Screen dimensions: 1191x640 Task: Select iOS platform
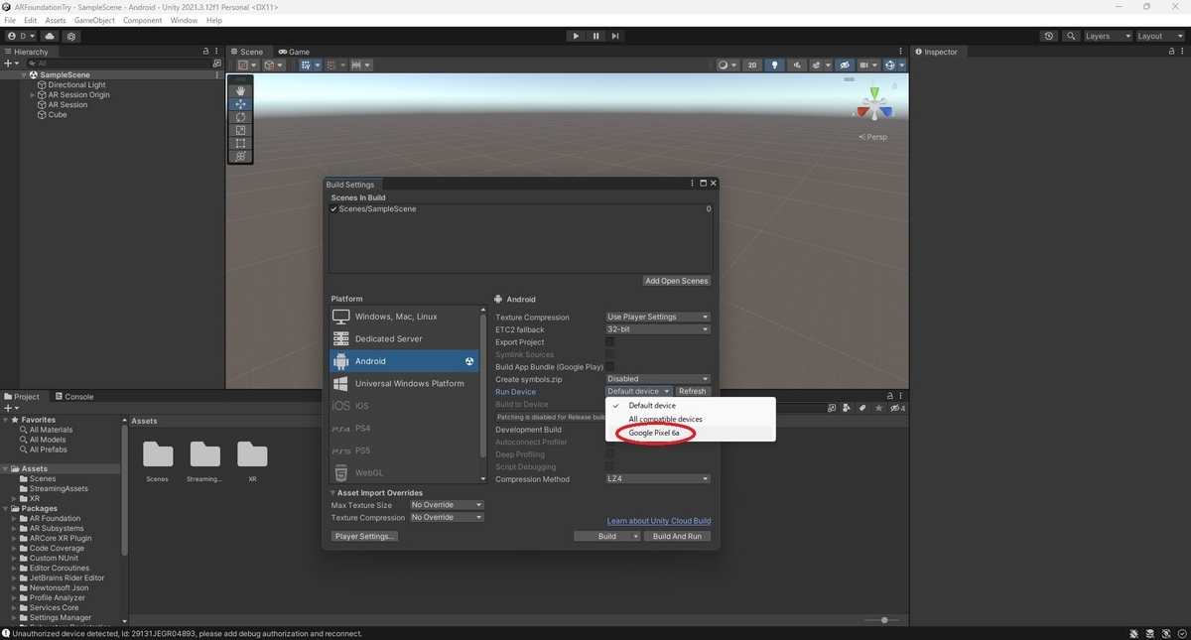405,406
